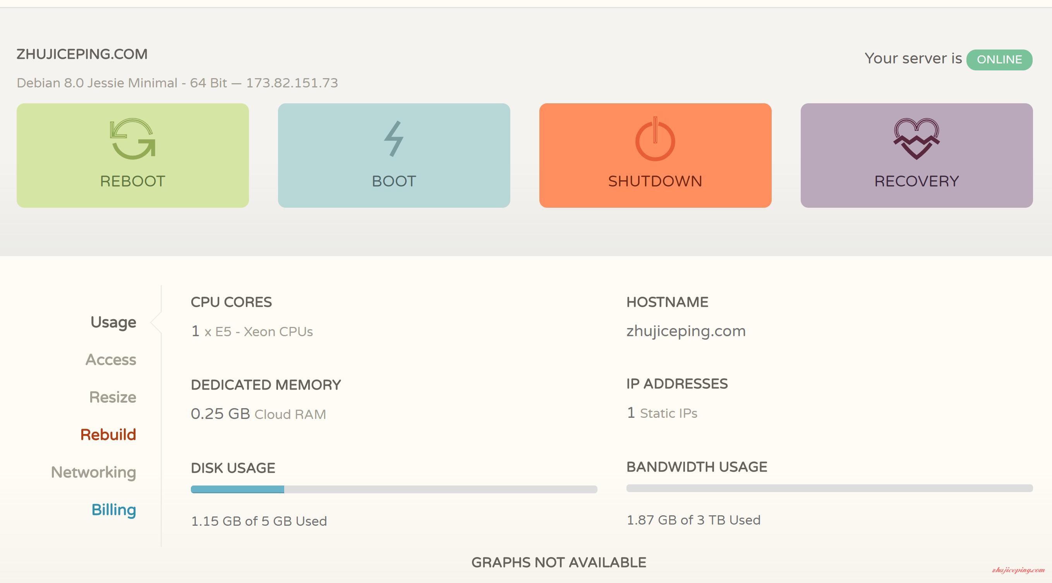
Task: Switch to the Access tab
Action: point(111,359)
